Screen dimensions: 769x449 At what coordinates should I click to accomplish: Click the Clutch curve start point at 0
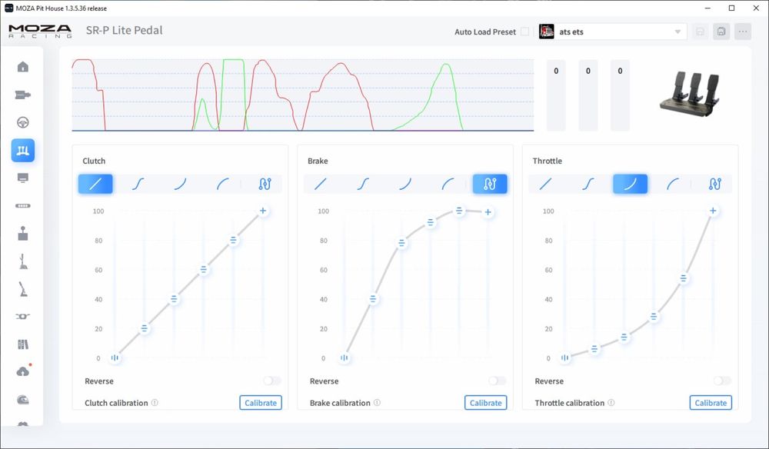115,358
